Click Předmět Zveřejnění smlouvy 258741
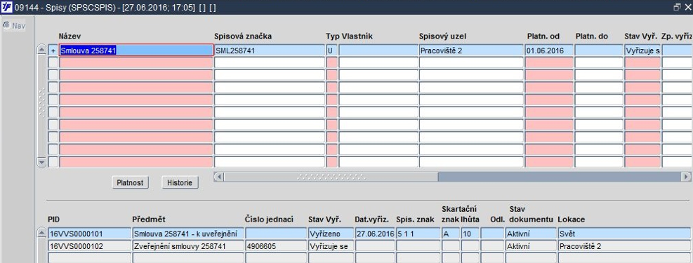 point(188,245)
